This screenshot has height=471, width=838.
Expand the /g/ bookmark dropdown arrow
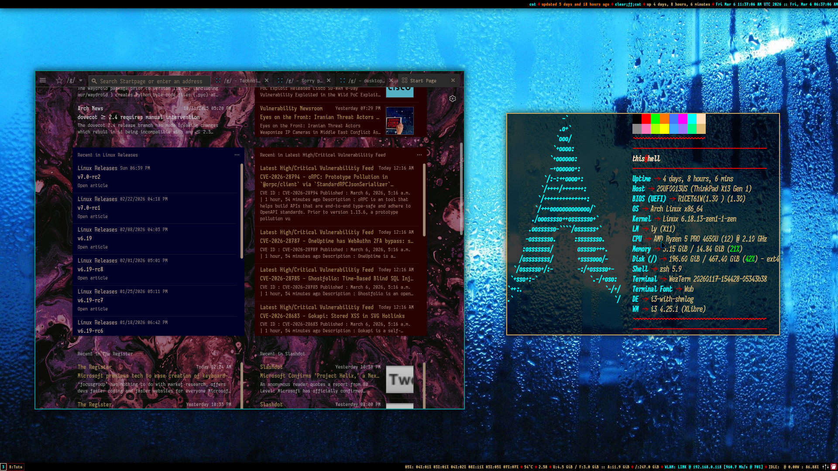[x=81, y=81]
